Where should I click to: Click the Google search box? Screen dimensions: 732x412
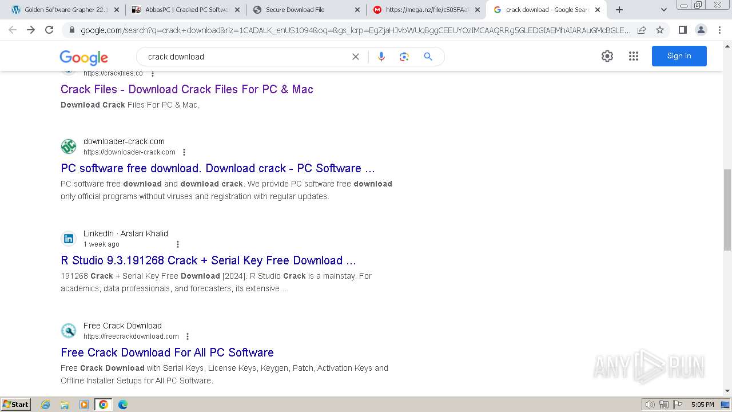coord(246,57)
